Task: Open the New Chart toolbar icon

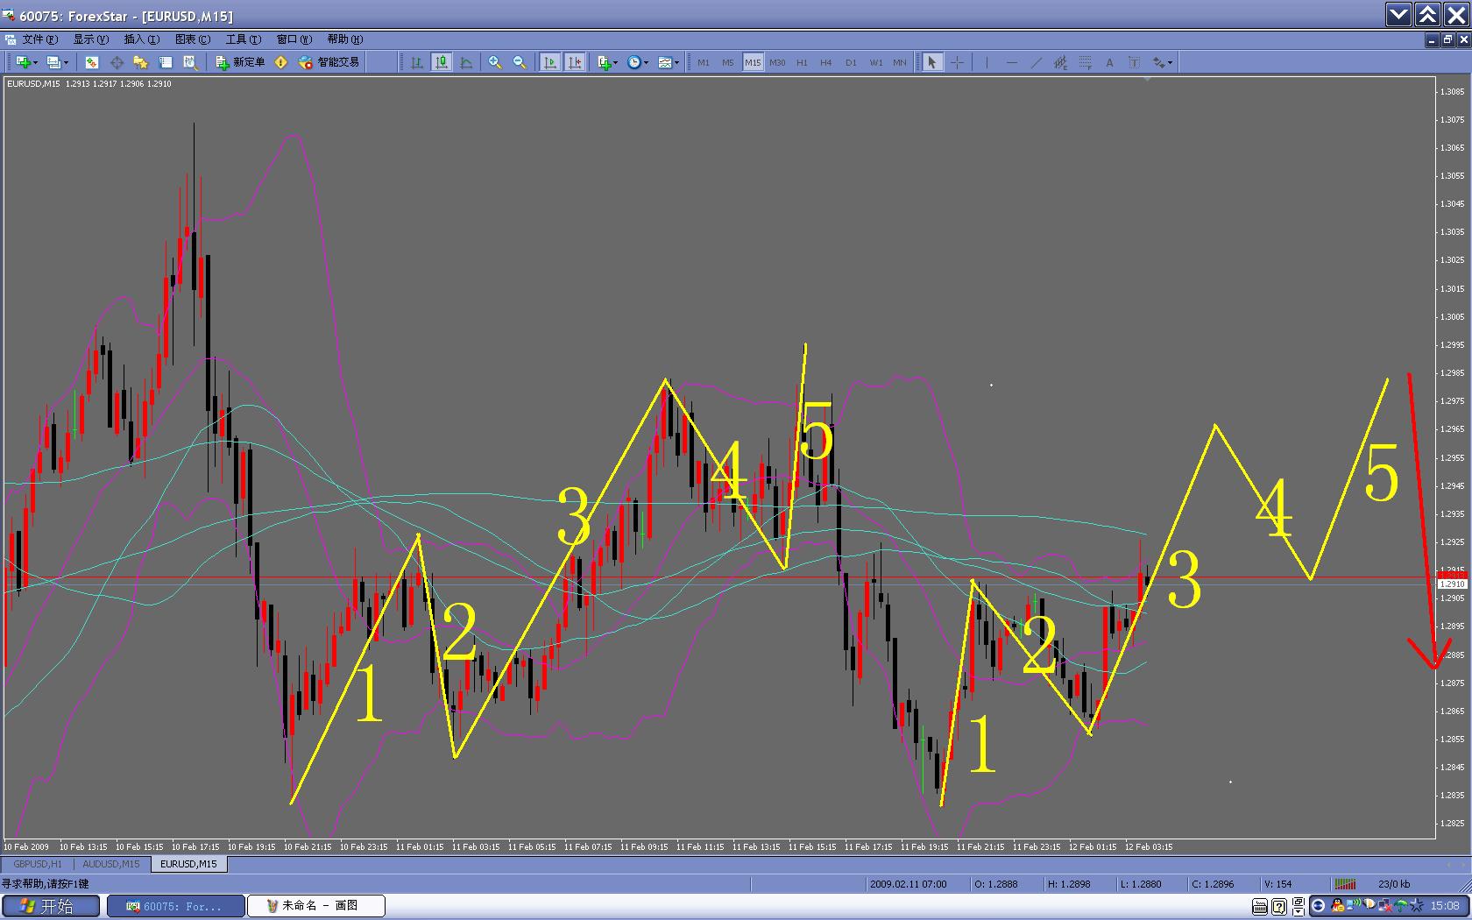Action: tap(23, 62)
